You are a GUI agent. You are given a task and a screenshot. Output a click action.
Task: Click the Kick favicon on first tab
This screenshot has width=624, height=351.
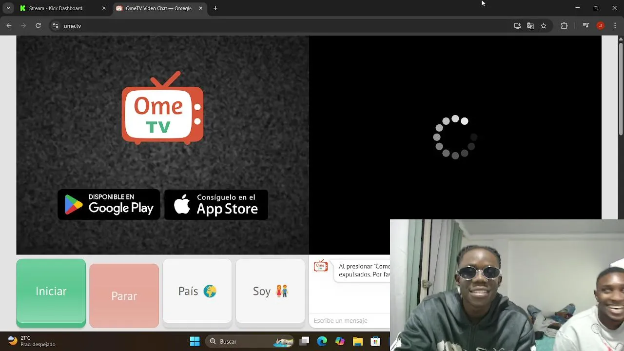click(x=22, y=8)
